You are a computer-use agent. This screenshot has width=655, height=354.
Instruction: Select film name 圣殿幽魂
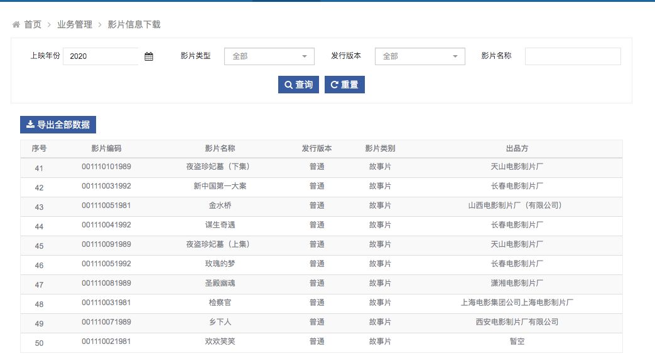pyautogui.click(x=220, y=283)
